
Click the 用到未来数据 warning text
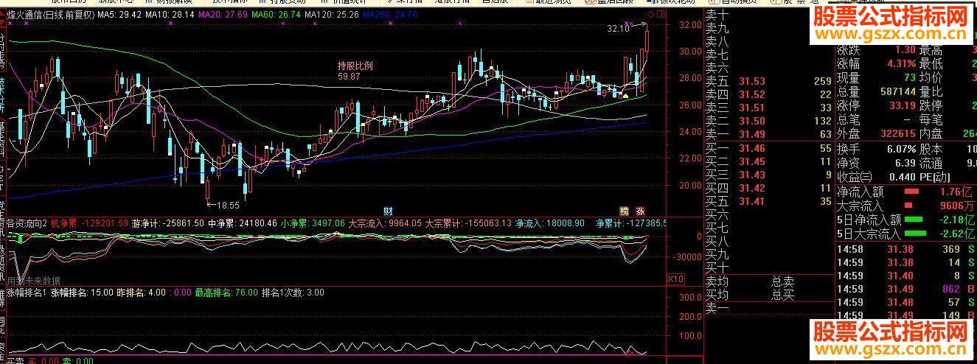33,281
